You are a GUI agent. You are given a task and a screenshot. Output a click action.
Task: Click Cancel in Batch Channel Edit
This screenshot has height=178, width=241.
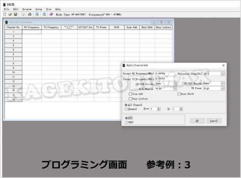[214, 121]
